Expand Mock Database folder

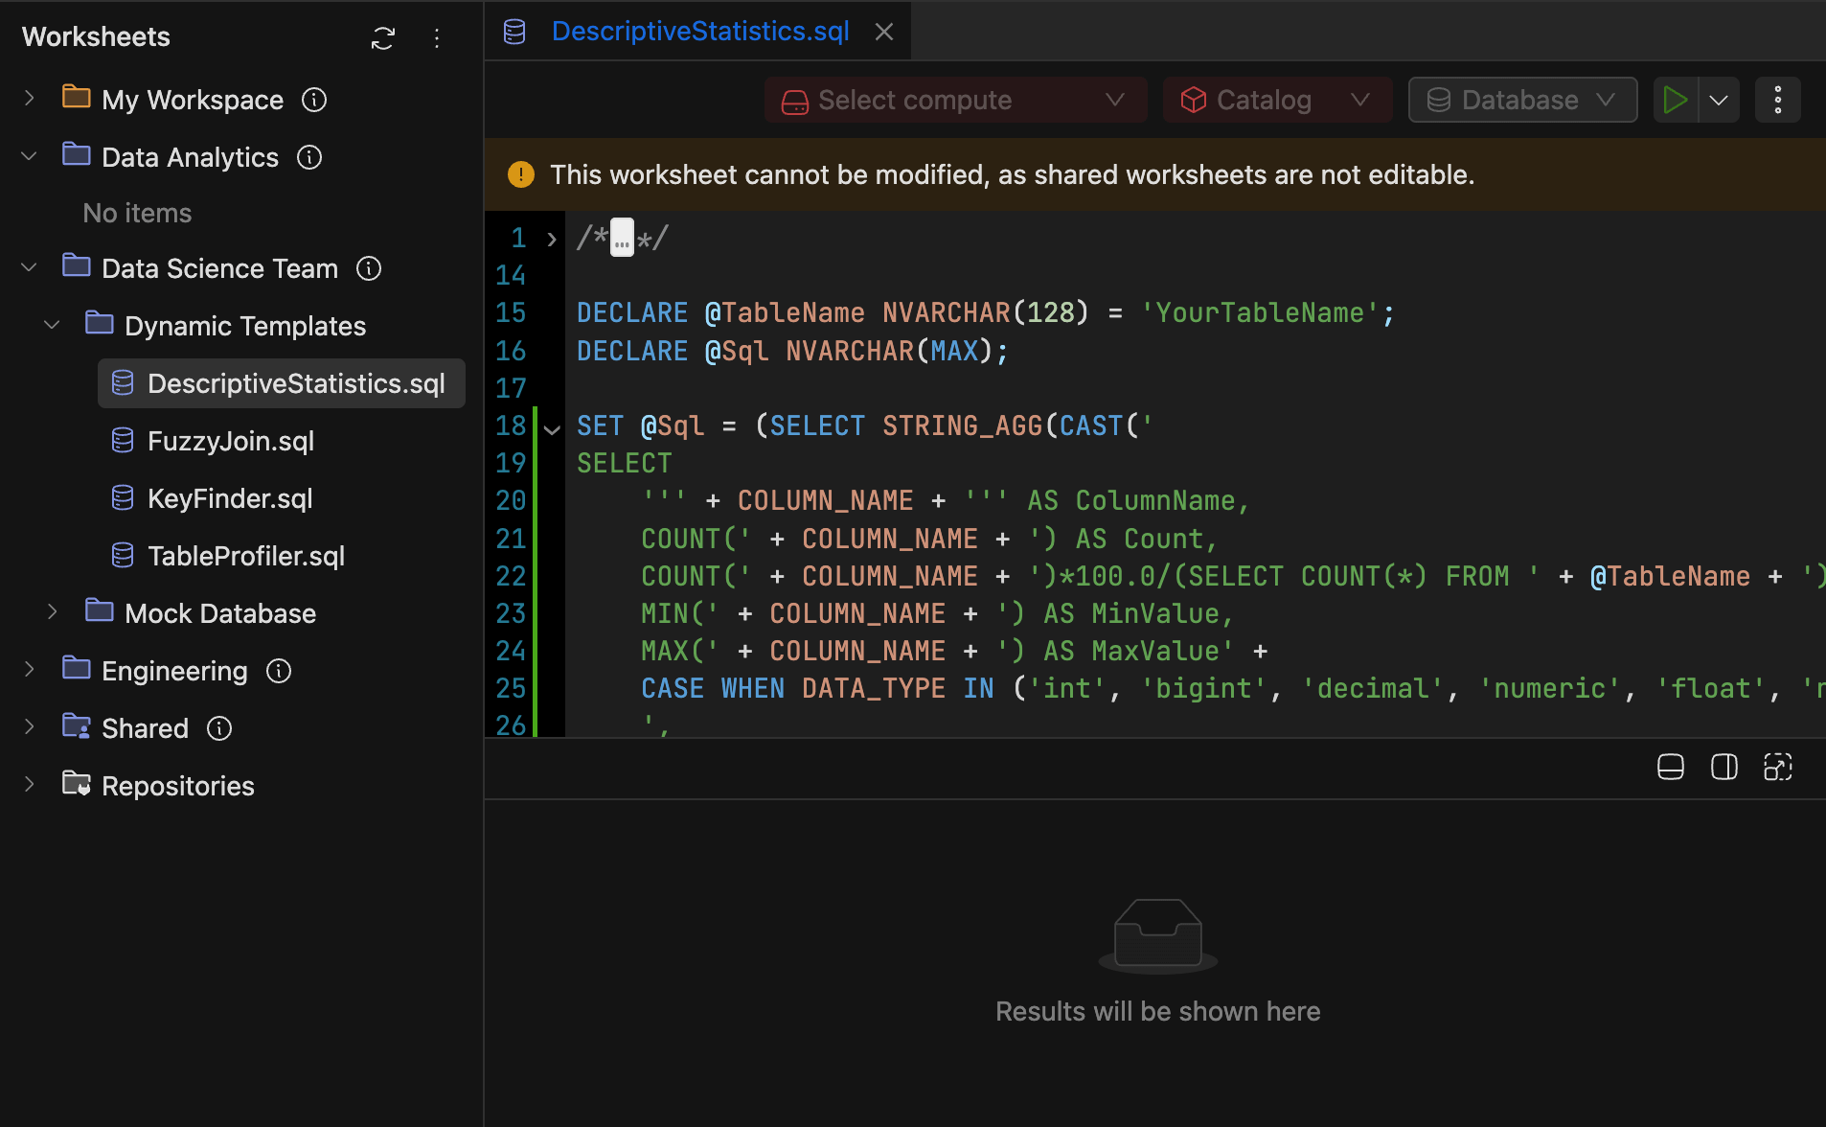(x=53, y=612)
